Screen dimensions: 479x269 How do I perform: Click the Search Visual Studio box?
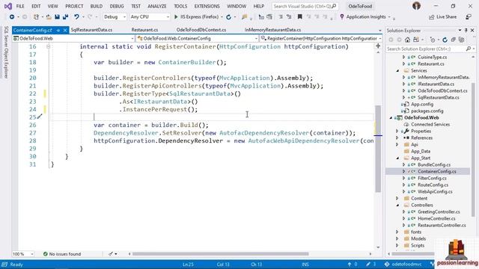(305, 6)
